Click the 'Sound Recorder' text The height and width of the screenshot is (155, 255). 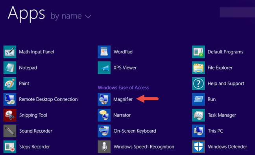pyautogui.click(x=36, y=131)
